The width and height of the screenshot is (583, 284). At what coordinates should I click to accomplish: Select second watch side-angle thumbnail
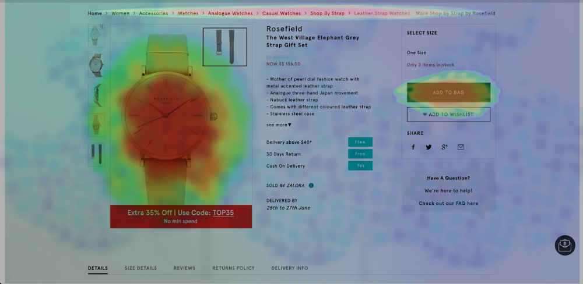pos(96,66)
